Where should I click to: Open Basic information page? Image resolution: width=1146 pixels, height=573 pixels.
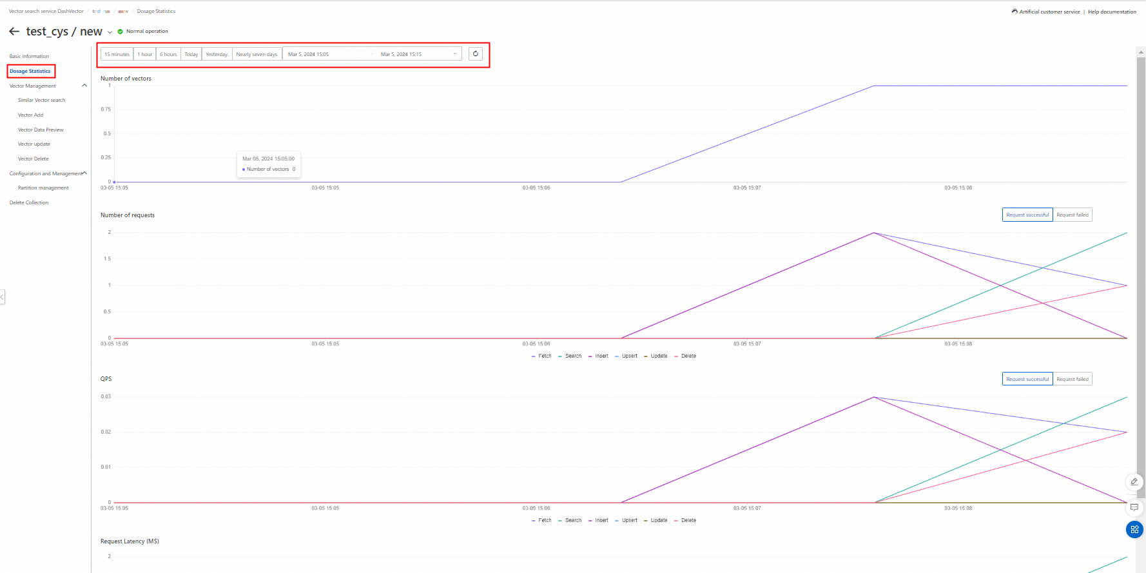[29, 56]
